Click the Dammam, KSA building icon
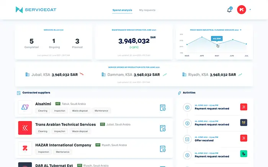The image size is (268, 167). pyautogui.click(x=103, y=74)
